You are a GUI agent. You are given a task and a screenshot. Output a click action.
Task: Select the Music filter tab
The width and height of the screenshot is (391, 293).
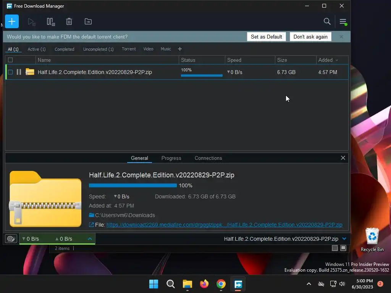166,49
